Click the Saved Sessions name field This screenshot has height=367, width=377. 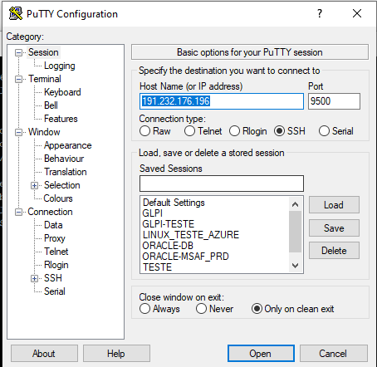pos(222,183)
